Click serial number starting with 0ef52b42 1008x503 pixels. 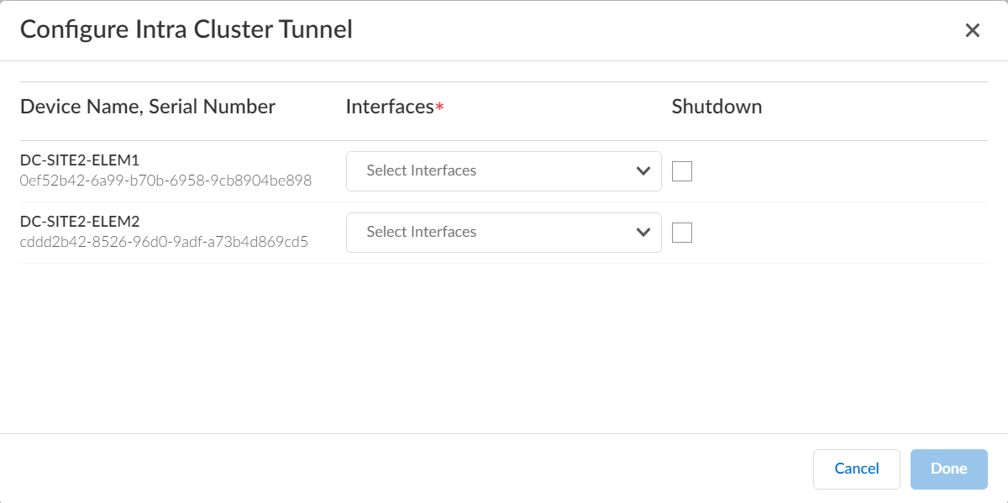point(165,181)
